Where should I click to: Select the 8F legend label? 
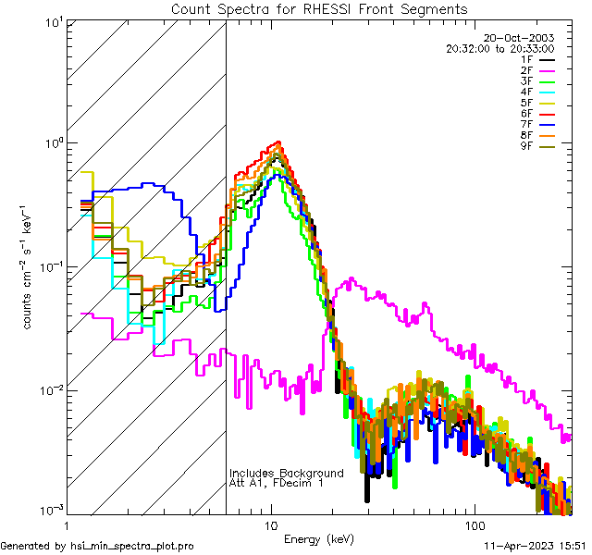(527, 136)
